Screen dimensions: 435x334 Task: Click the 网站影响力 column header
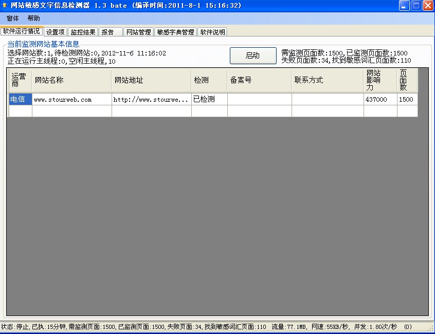pos(380,80)
